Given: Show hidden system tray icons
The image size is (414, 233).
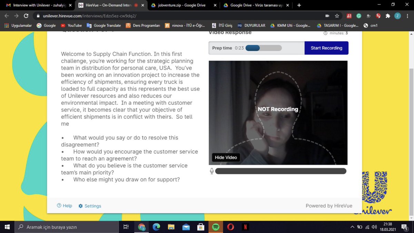Looking at the screenshot, I should (352, 227).
